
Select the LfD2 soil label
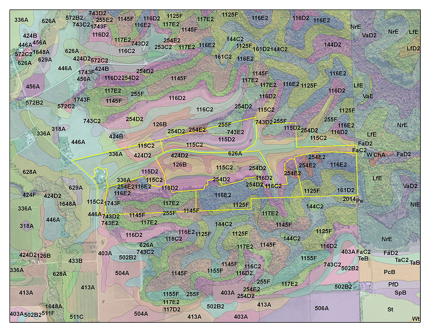point(413,48)
